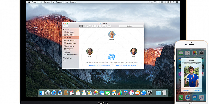Open the arrange items dropdown in toolbar

[x=94, y=26]
